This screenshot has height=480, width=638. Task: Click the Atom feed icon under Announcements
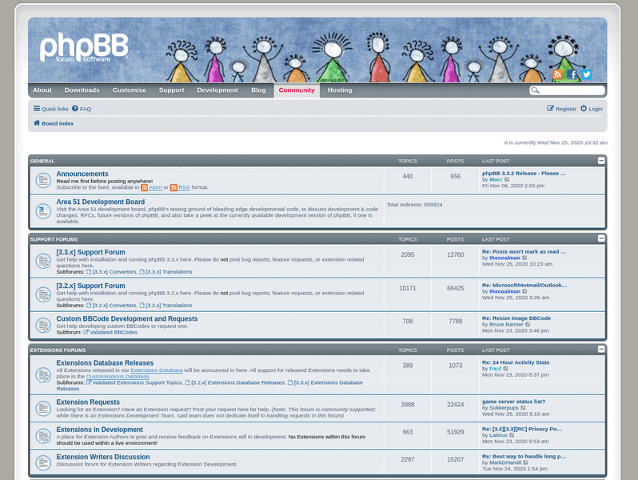(x=145, y=187)
